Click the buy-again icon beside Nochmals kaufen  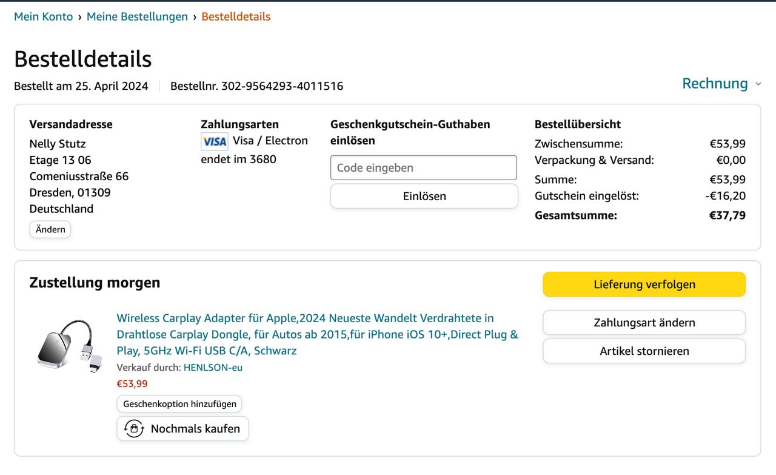(x=134, y=428)
